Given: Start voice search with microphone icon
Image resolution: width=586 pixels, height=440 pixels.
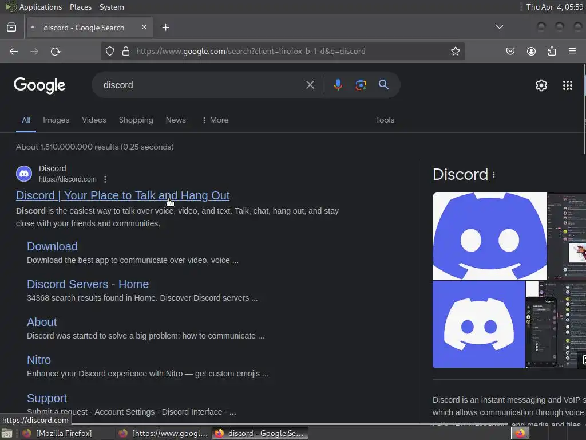Looking at the screenshot, I should click(x=338, y=85).
